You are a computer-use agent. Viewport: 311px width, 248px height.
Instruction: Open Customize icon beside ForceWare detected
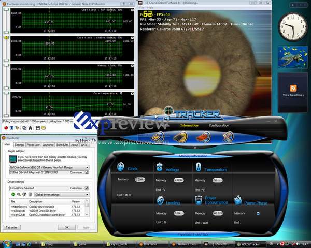(87, 188)
